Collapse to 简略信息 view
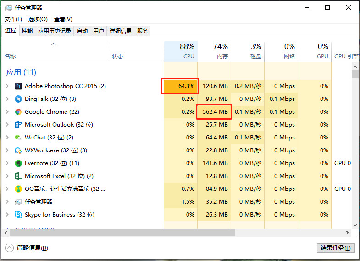This screenshot has height=261, width=360. 27,248
